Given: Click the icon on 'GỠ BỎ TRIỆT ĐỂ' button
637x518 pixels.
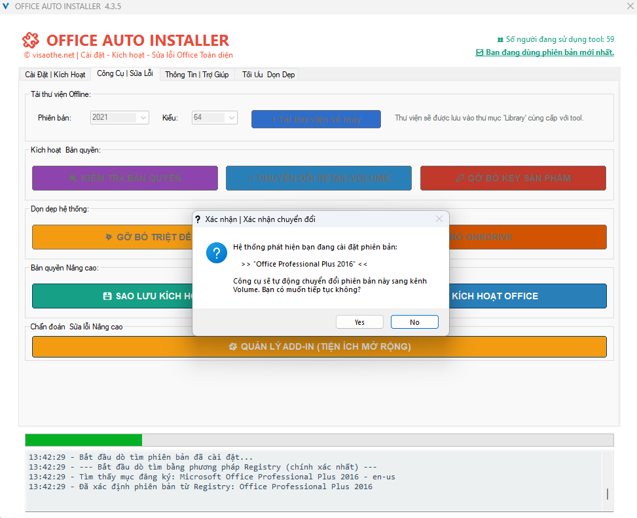Looking at the screenshot, I should pyautogui.click(x=109, y=237).
